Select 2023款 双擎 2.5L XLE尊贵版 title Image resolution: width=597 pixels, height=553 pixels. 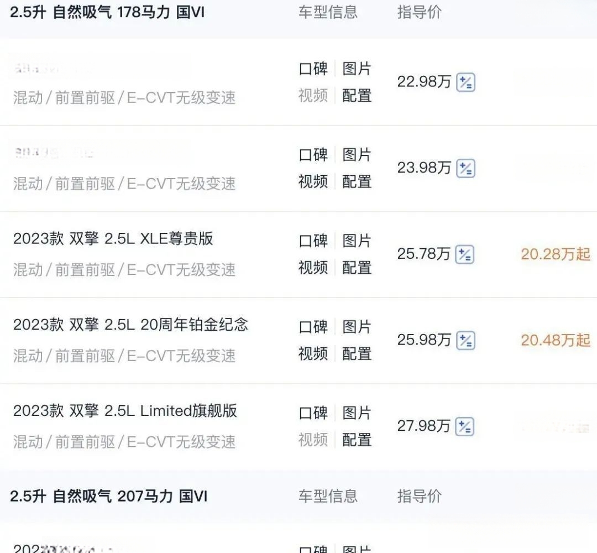click(x=113, y=239)
